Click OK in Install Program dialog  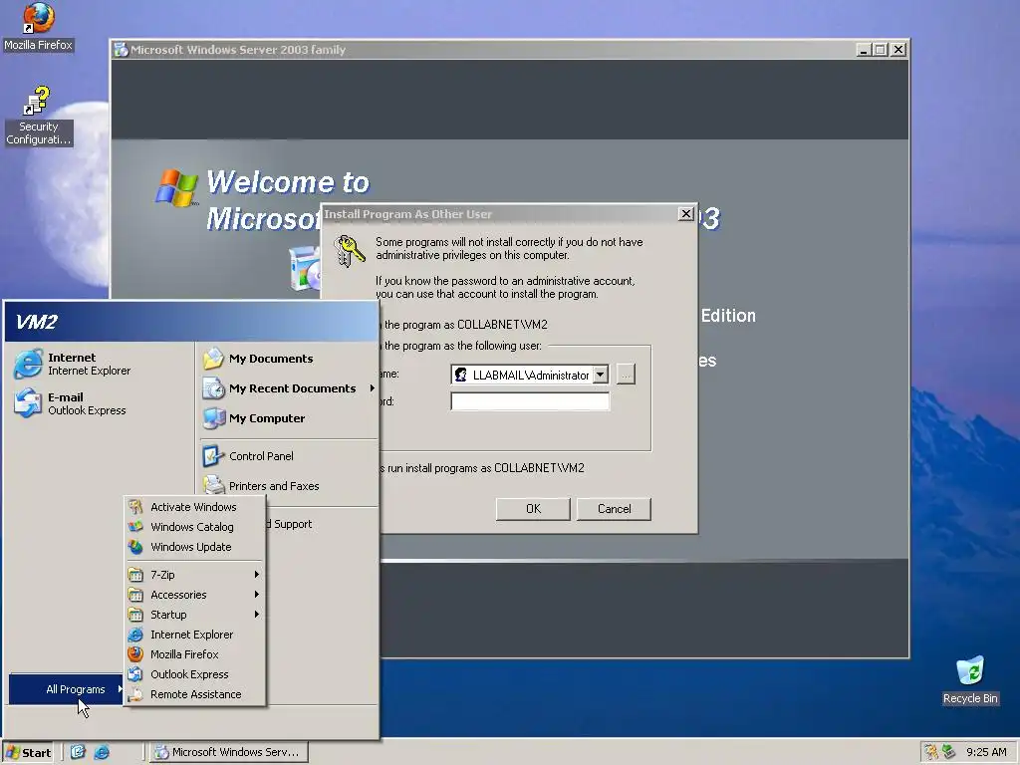tap(533, 509)
